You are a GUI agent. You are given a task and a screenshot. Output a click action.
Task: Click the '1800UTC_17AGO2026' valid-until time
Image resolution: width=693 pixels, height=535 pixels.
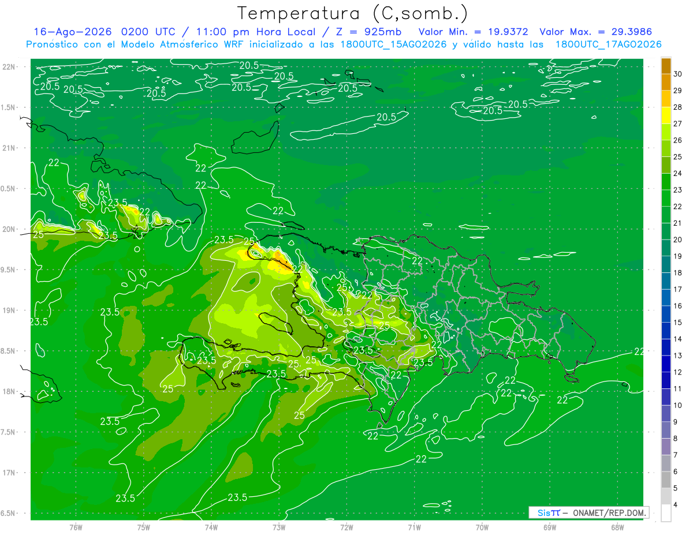[609, 44]
